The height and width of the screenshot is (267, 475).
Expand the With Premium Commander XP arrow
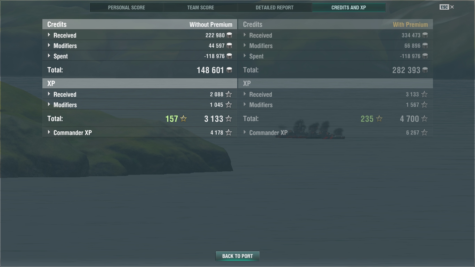(245, 132)
